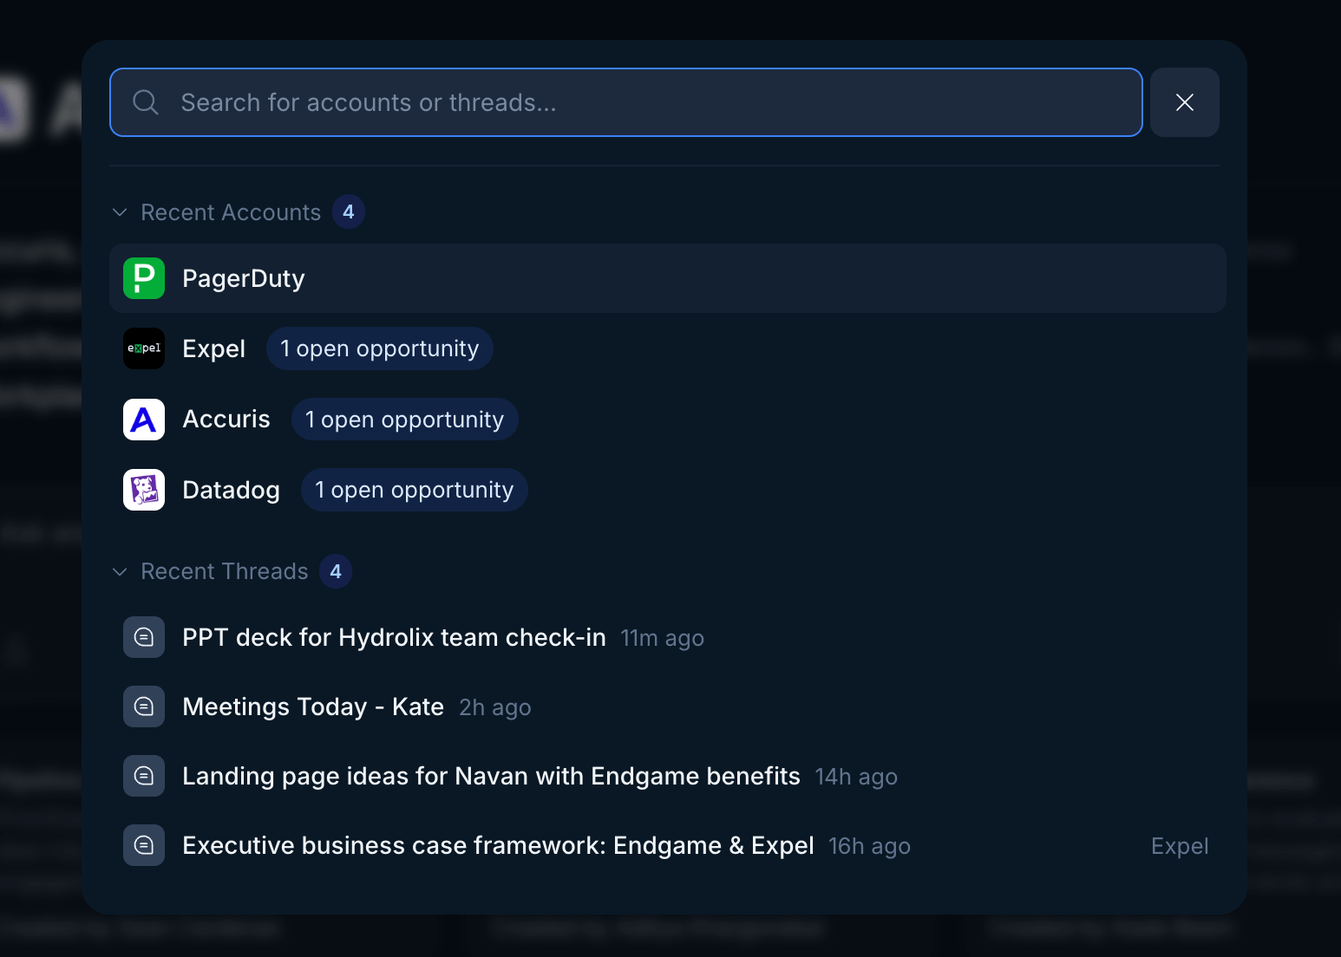Select the Expel account logo
The width and height of the screenshot is (1341, 957).
click(143, 348)
